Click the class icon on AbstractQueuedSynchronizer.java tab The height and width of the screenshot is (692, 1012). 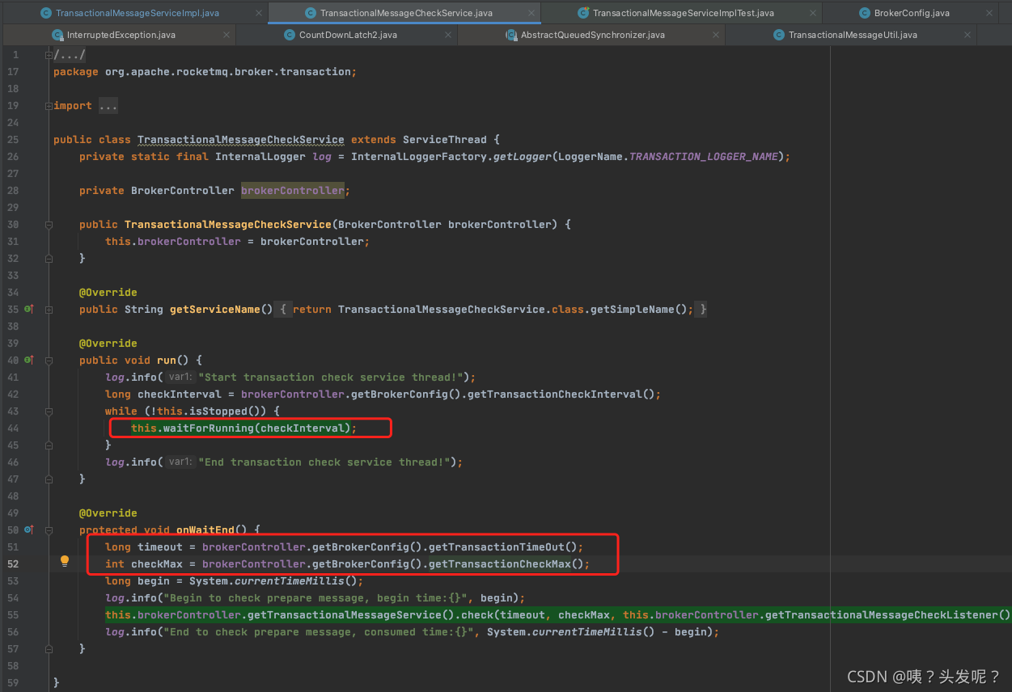(x=511, y=35)
